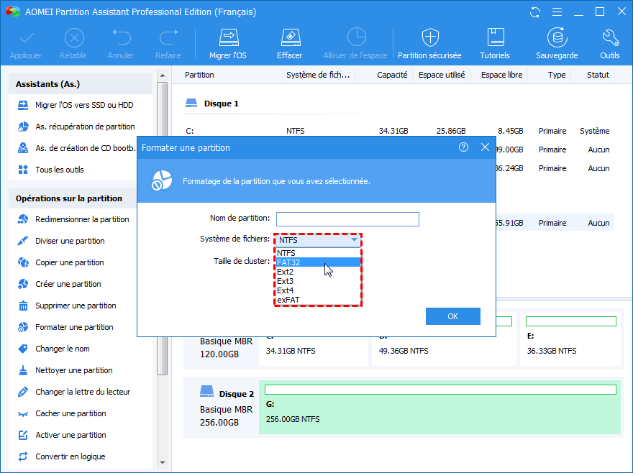Viewport: 633px width, 473px height.
Task: Select Migrer l'OS vers SSD ou HDD
Action: point(76,106)
